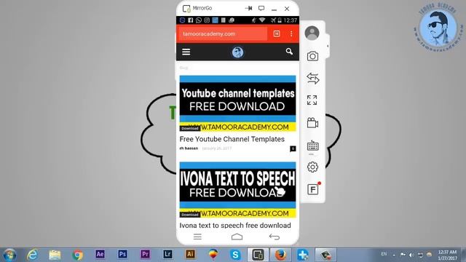Open the file transfer arrows icon

tap(312, 79)
